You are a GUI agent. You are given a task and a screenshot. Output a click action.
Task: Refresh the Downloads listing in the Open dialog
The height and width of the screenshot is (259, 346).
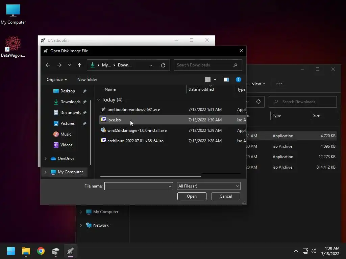click(x=163, y=65)
